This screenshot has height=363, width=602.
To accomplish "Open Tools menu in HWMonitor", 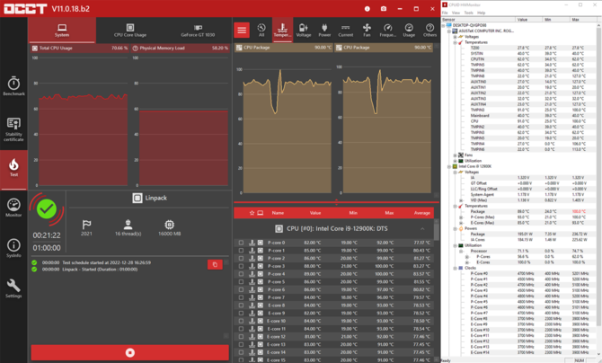I will (x=469, y=13).
